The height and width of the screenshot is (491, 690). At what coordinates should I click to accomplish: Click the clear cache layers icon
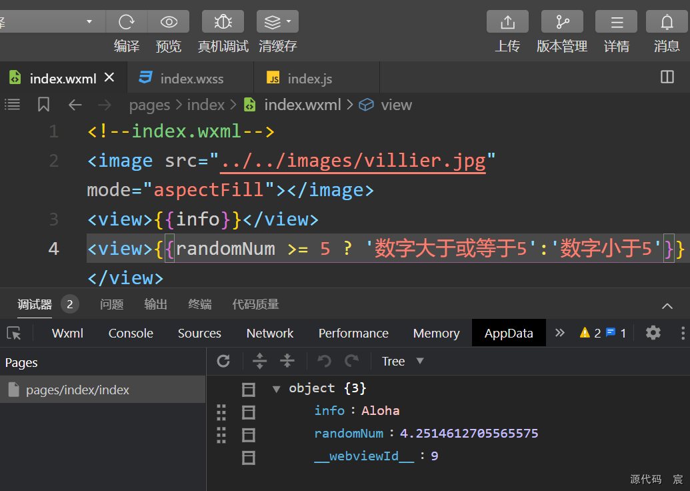pyautogui.click(x=273, y=21)
